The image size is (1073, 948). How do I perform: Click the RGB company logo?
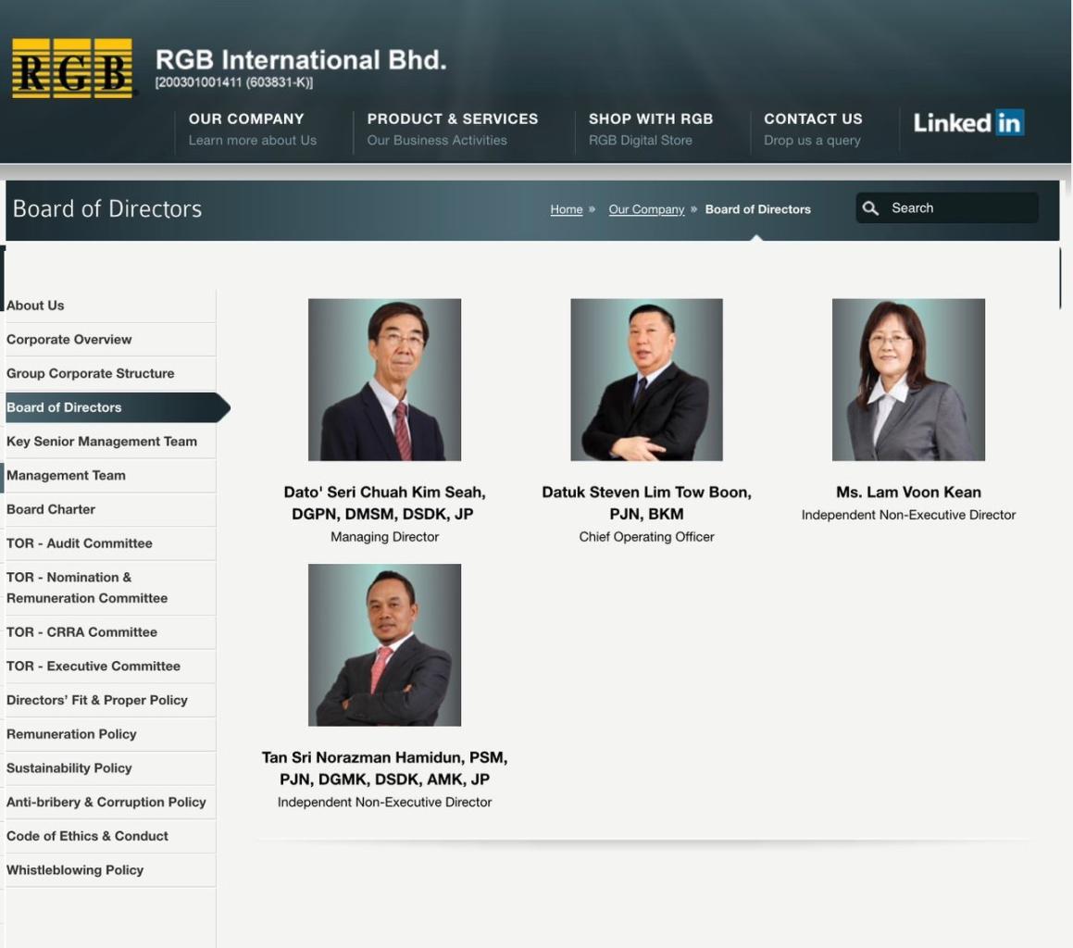72,69
